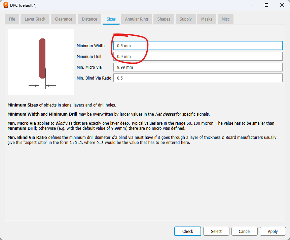The width and height of the screenshot is (290, 240).
Task: Open the File tab
Action: tap(12, 19)
